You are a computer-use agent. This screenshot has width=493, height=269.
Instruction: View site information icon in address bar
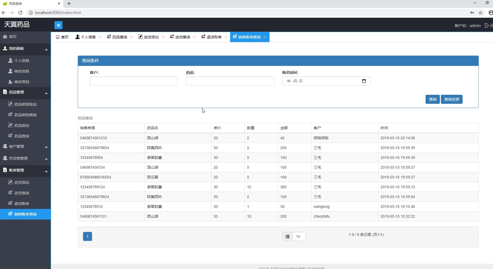coord(31,12)
